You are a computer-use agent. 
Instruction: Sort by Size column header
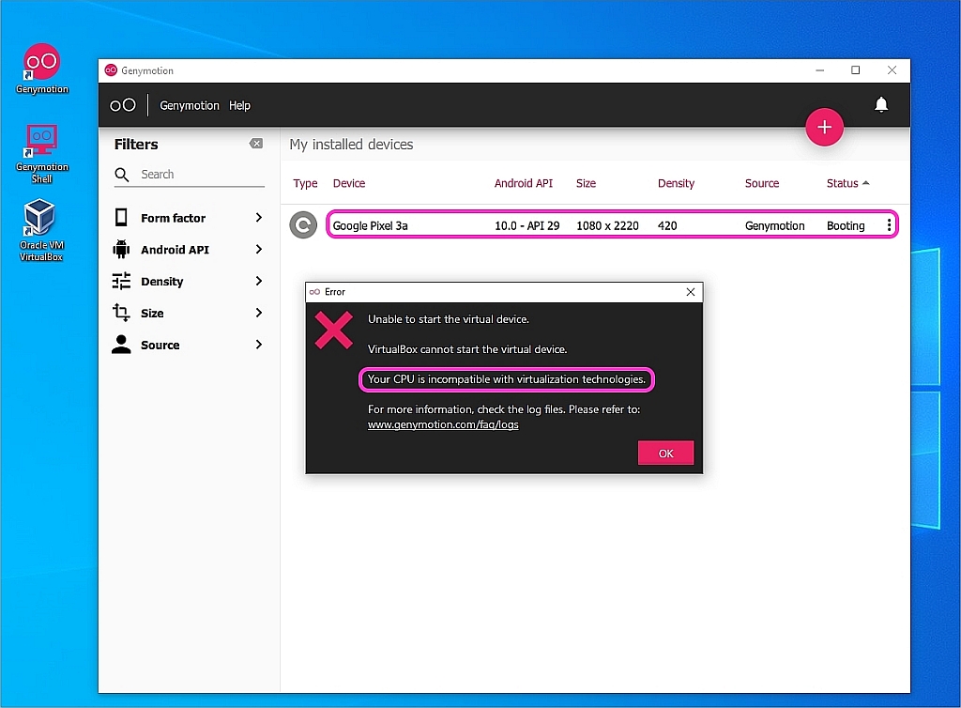(x=586, y=183)
